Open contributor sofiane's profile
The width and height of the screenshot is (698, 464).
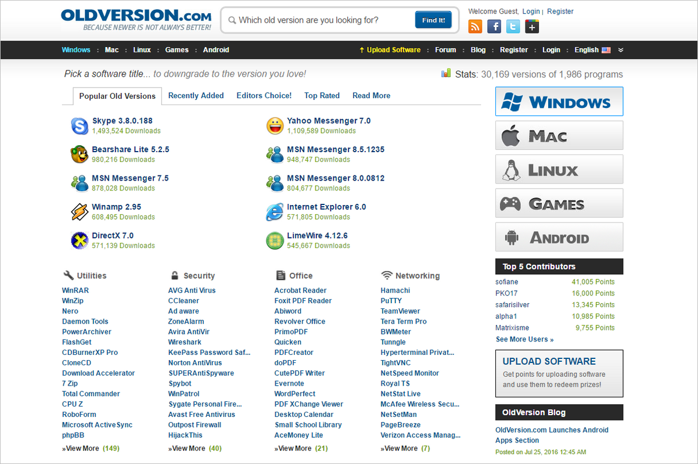[507, 282]
